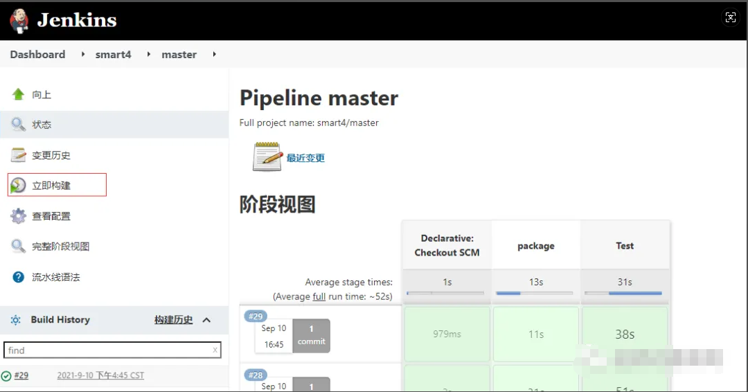
Task: Click package average time bar
Action: (534, 293)
